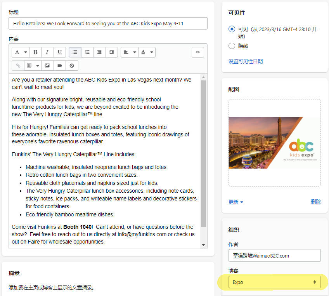Screen dimensions: 329x296
Task: Click the 'Are you a retailer attending' paragraph
Action: [x=102, y=84]
